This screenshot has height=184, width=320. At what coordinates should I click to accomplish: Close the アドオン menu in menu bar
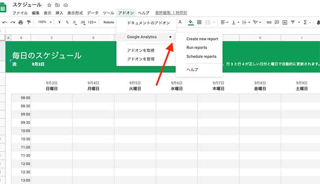tap(126, 13)
